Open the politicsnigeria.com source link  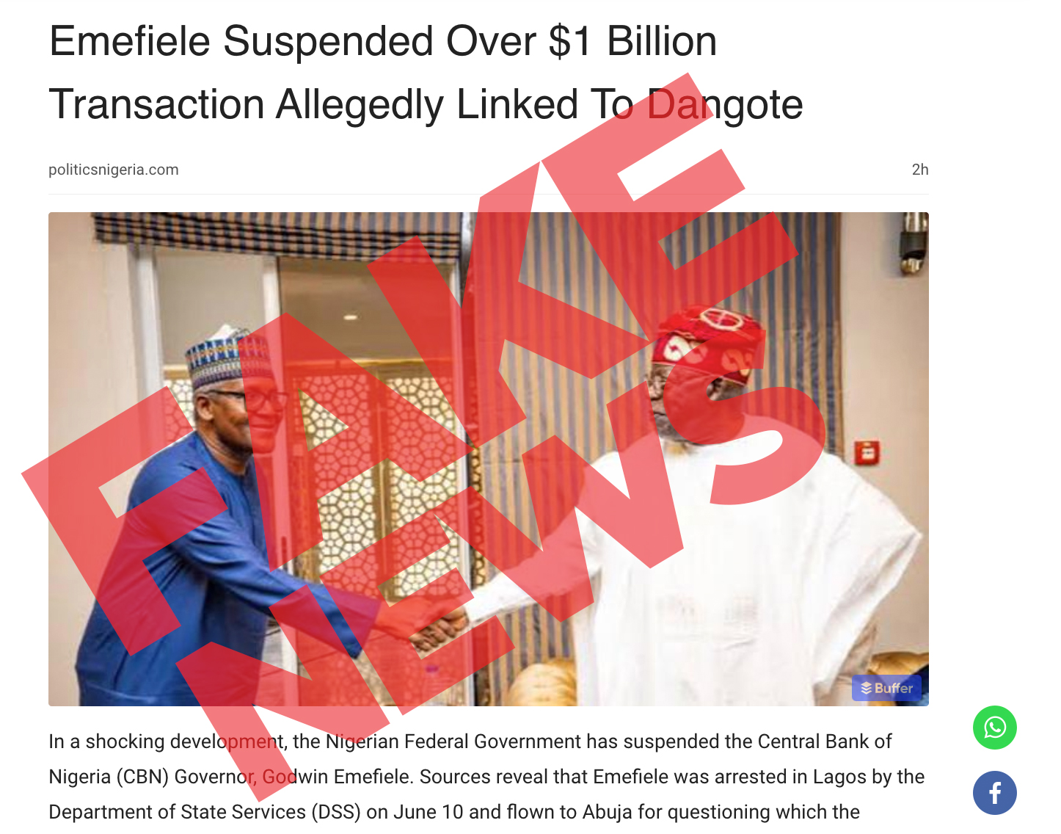(x=114, y=170)
